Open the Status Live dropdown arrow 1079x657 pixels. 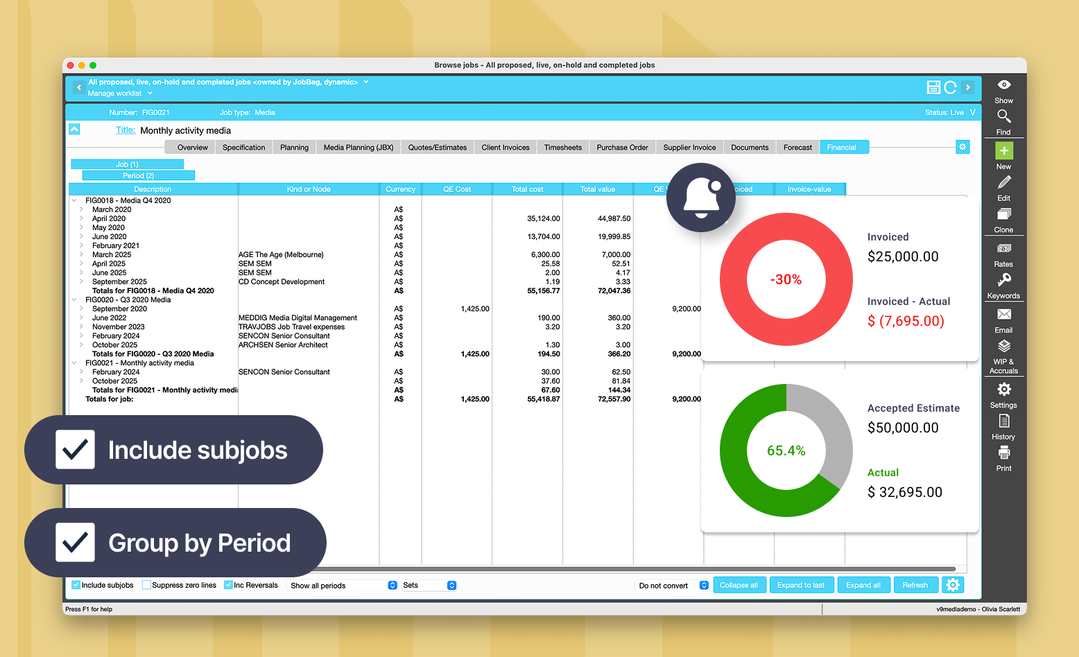972,112
